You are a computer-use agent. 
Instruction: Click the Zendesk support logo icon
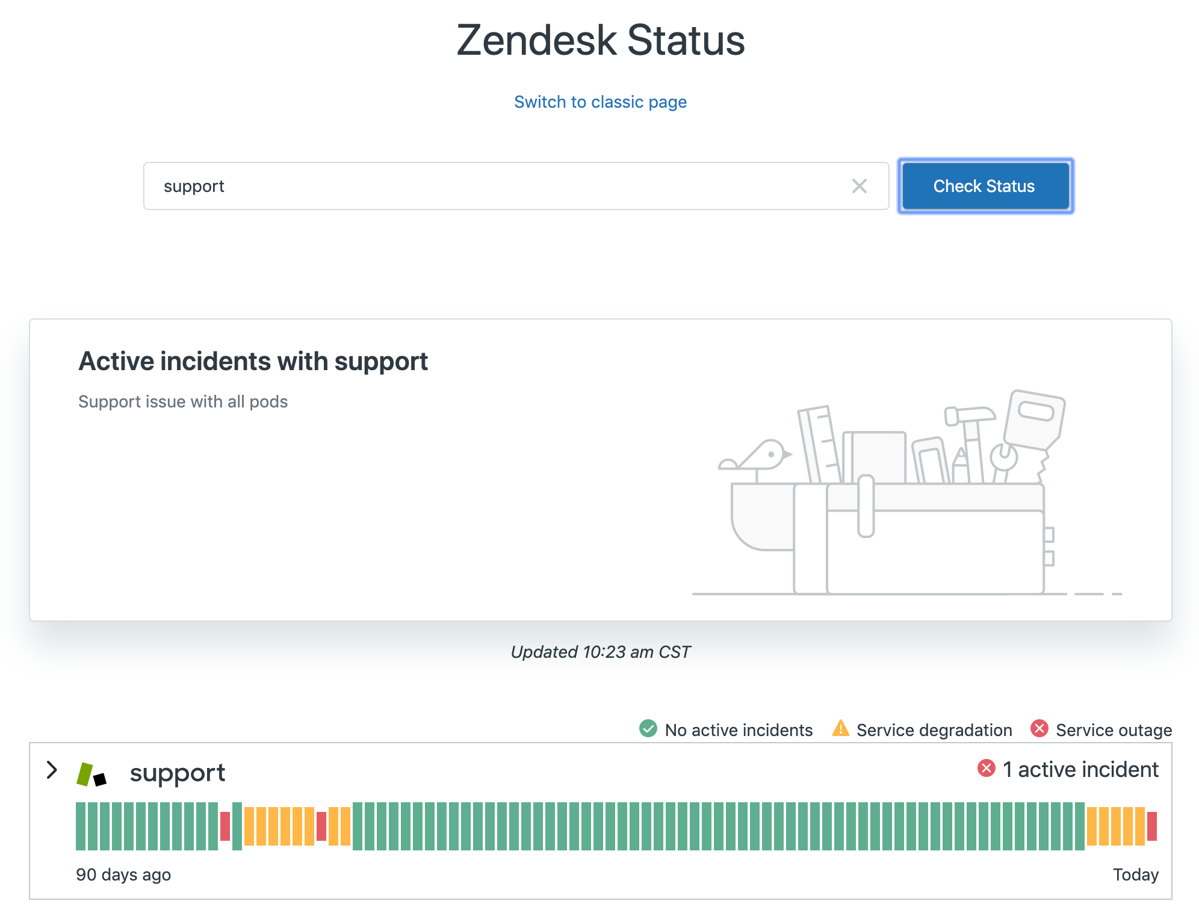pos(91,774)
